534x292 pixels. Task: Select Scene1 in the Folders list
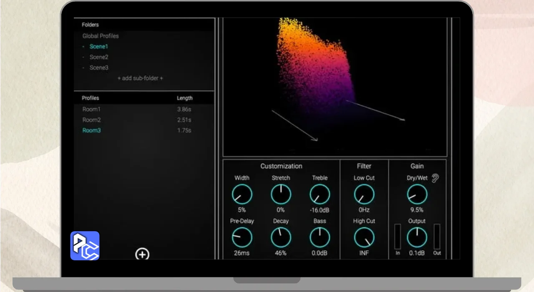point(98,47)
